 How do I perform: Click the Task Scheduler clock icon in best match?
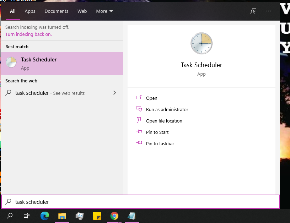[11, 62]
